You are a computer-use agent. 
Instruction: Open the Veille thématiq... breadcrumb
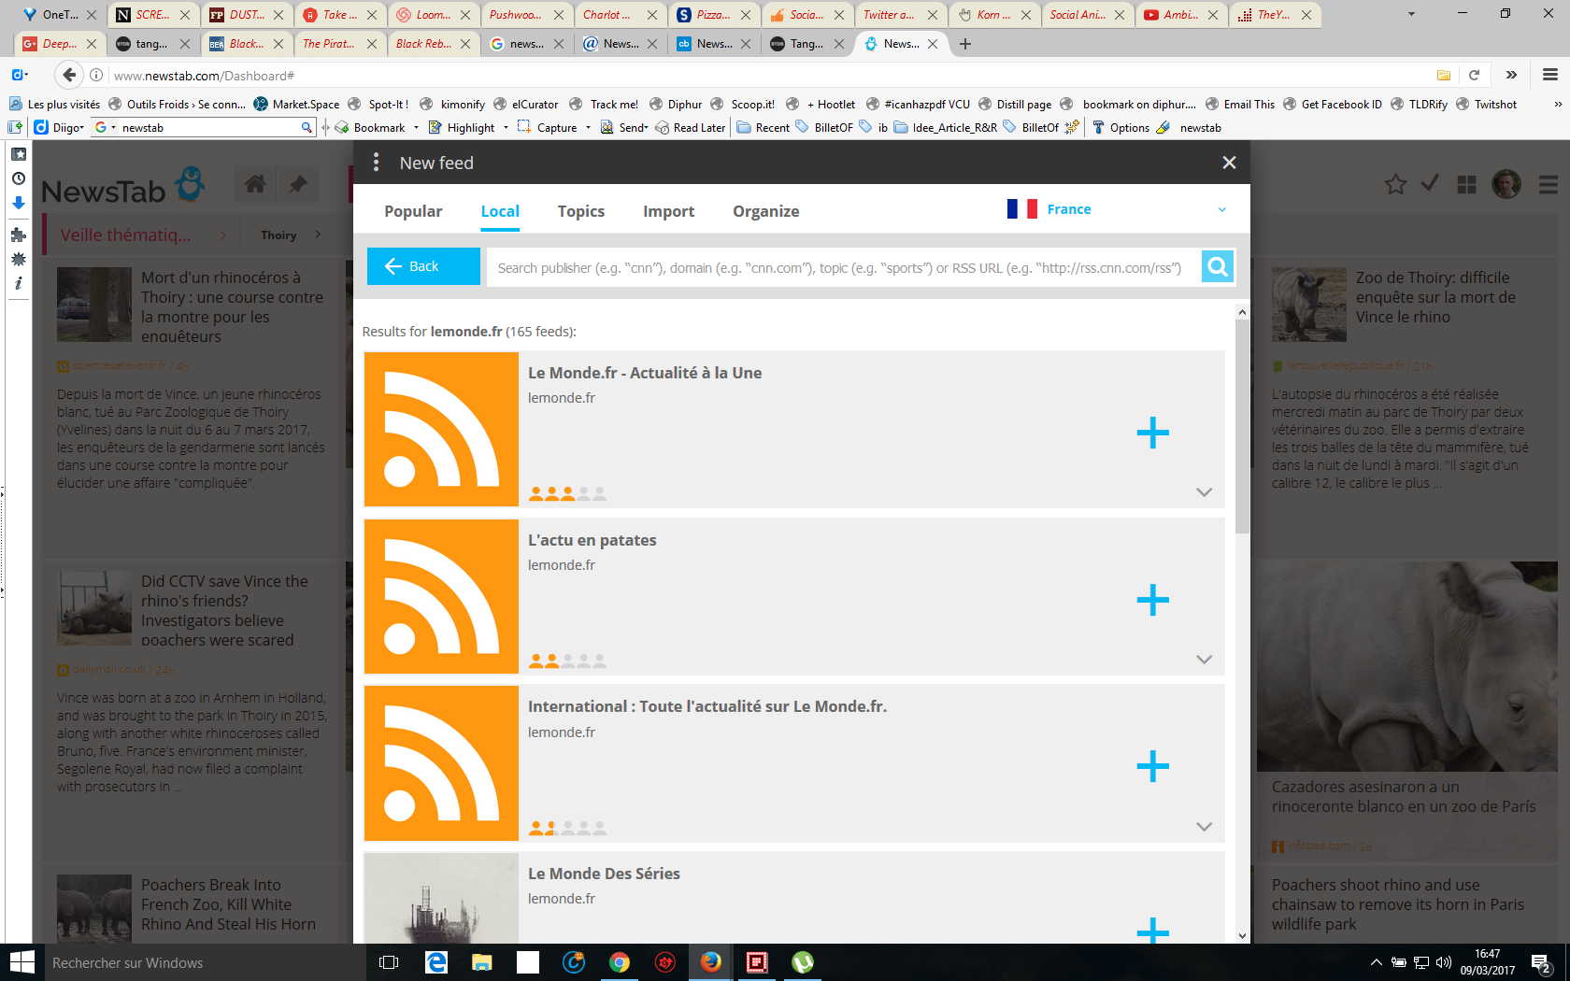pyautogui.click(x=125, y=235)
